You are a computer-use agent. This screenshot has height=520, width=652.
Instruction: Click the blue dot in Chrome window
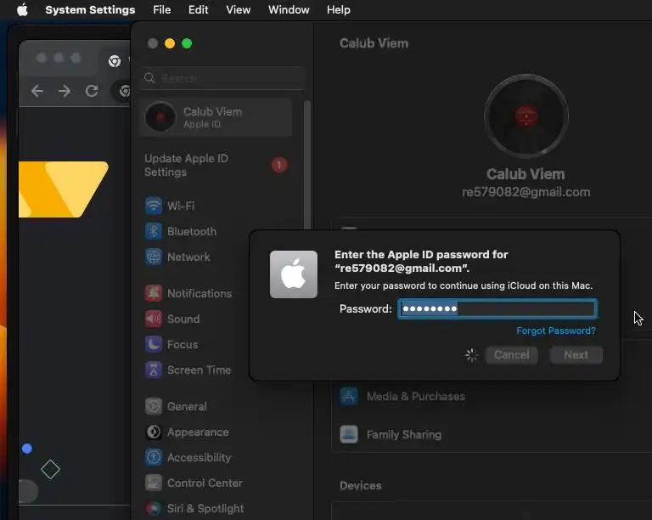click(27, 449)
